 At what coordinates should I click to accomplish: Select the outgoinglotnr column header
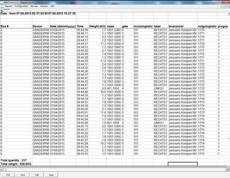coord(207,26)
